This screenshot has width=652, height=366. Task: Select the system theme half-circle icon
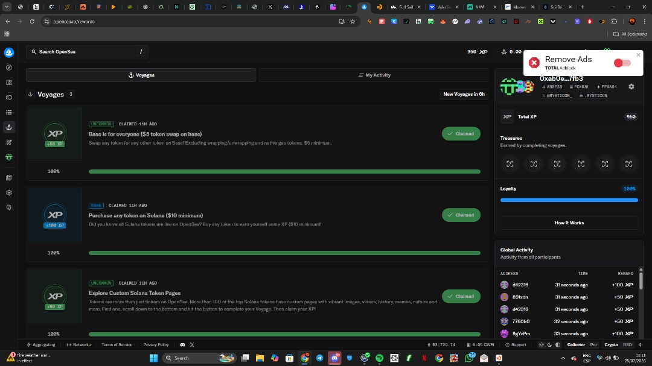pyautogui.click(x=558, y=345)
